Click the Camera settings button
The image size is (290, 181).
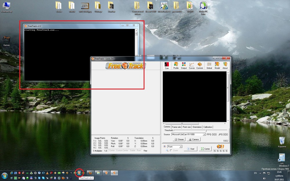(x=194, y=140)
